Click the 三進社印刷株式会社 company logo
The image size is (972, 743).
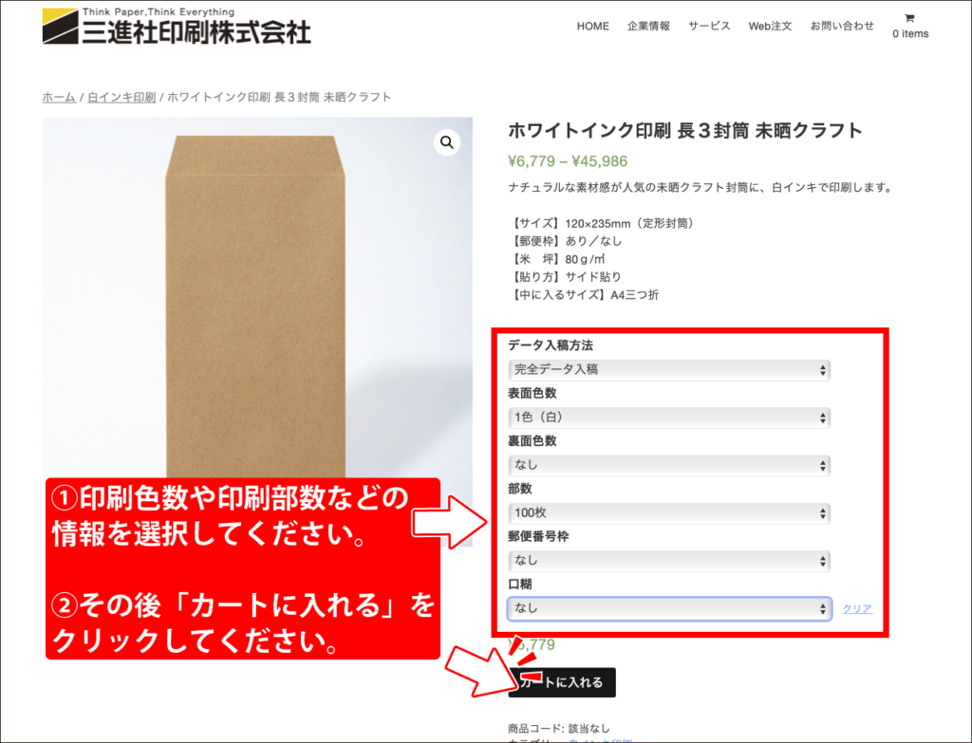176,26
